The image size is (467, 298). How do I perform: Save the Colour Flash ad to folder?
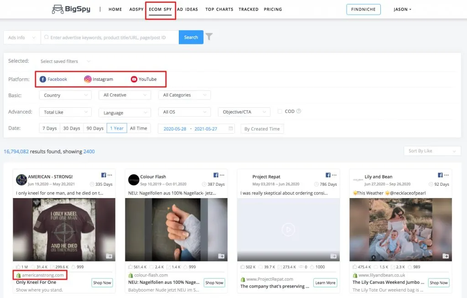[222, 256]
